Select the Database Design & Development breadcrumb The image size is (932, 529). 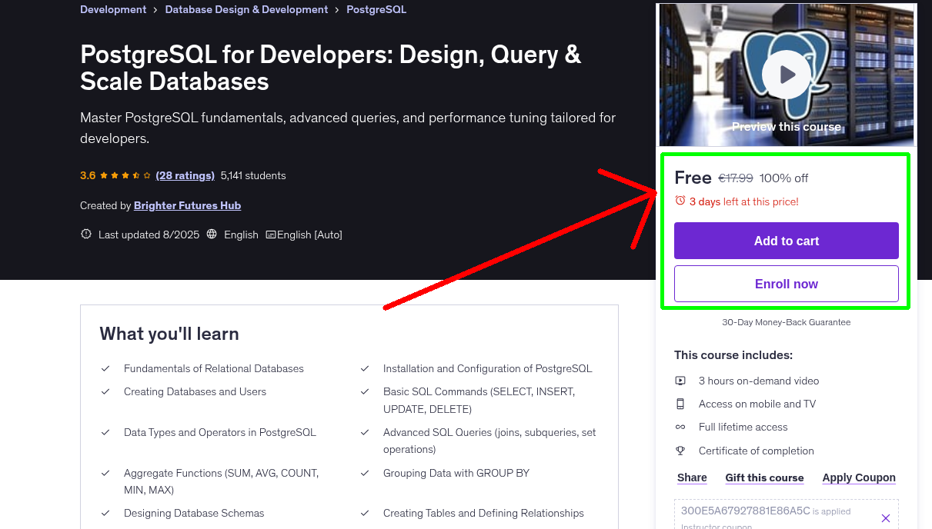pyautogui.click(x=246, y=9)
